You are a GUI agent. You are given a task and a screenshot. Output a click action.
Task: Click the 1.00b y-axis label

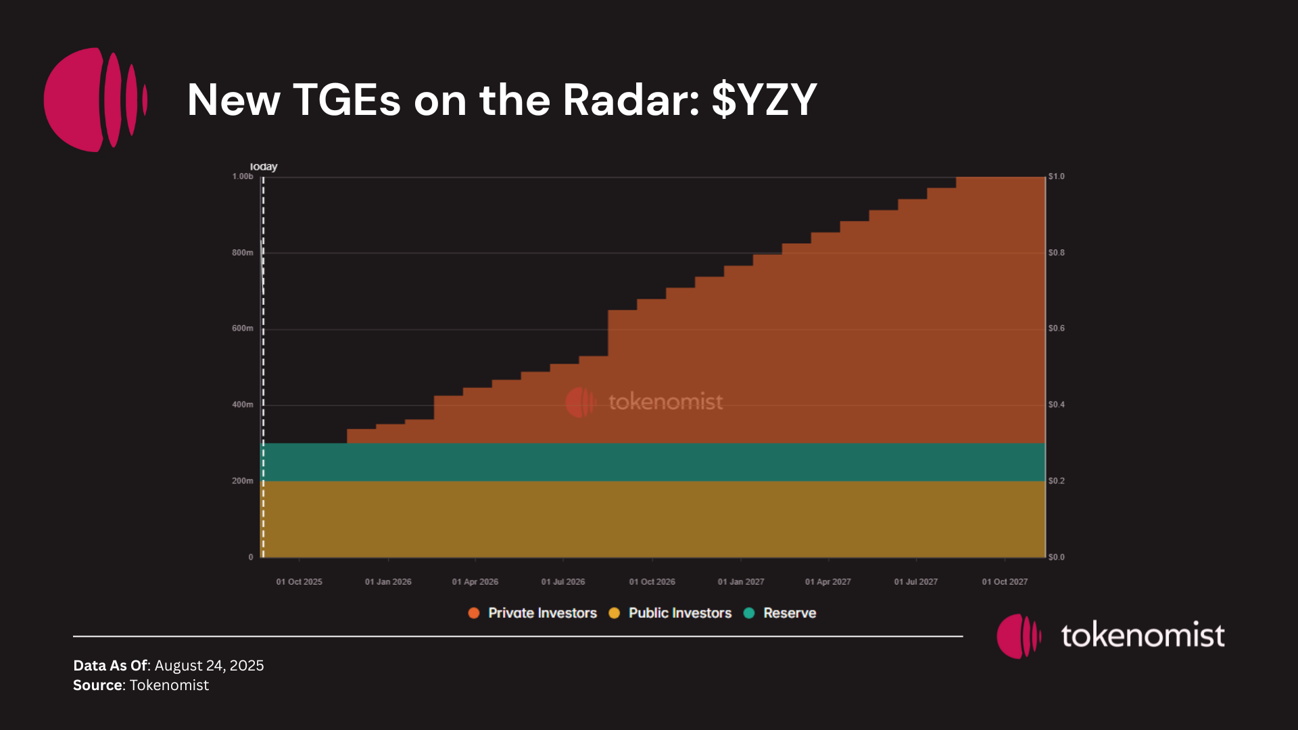(x=243, y=176)
